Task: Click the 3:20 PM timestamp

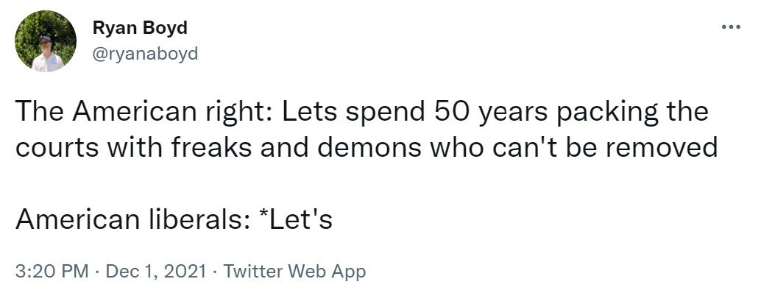Action: pos(52,272)
